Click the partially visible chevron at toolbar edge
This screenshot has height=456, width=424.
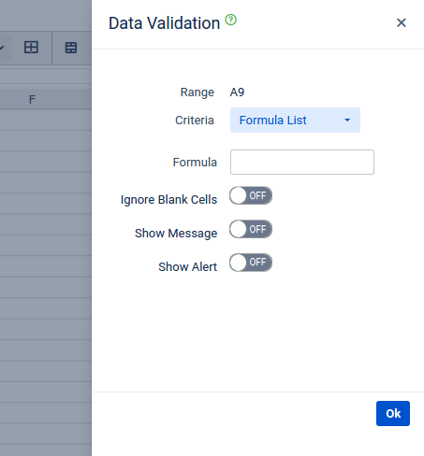coord(2,48)
